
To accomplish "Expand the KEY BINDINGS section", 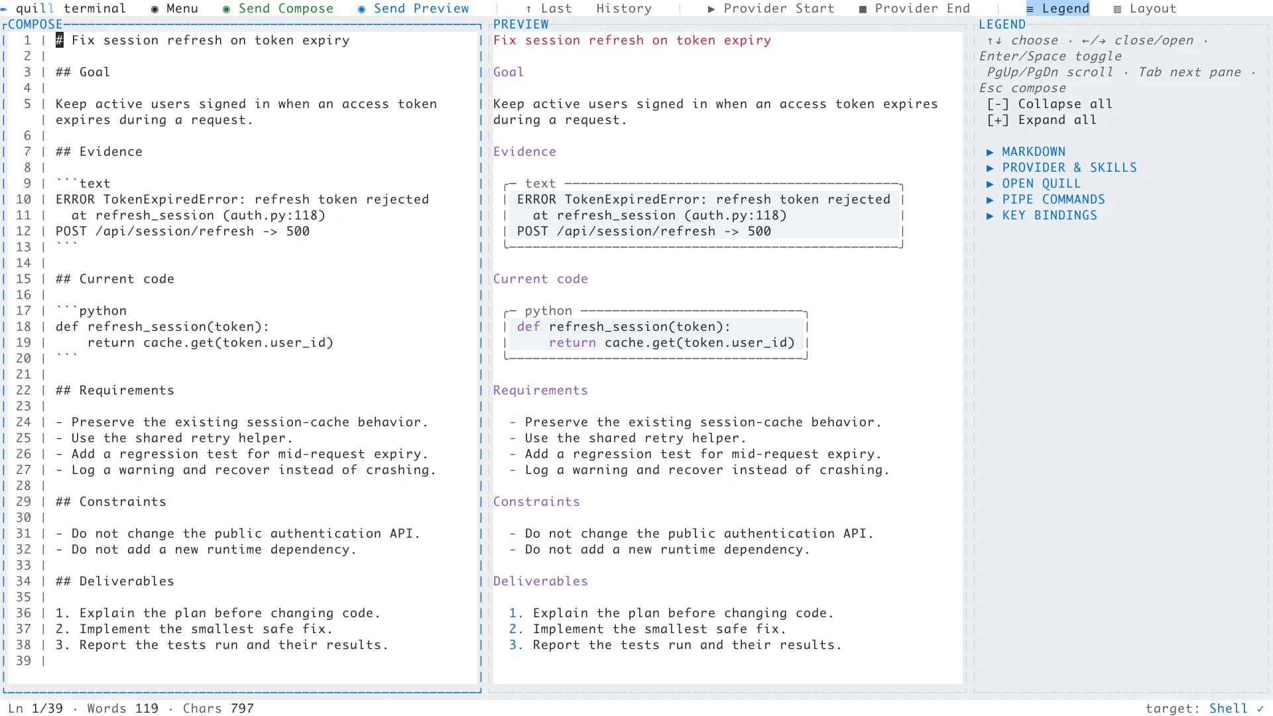I will tap(1042, 215).
